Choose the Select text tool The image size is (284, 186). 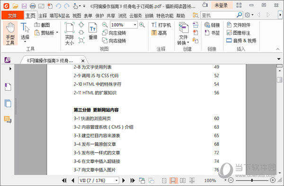[x=25, y=32]
